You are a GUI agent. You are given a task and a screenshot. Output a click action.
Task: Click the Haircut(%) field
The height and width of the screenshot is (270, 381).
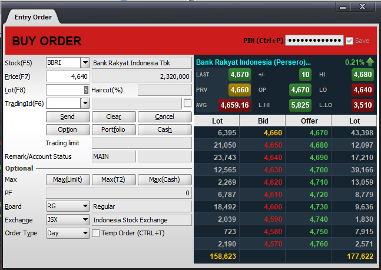[165, 90]
